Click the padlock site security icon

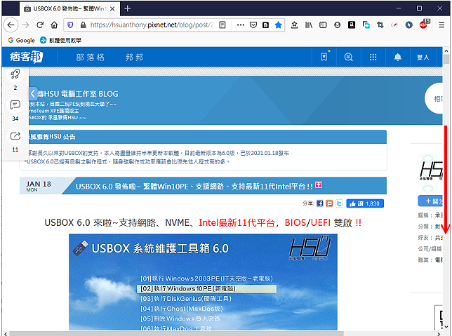click(83, 25)
